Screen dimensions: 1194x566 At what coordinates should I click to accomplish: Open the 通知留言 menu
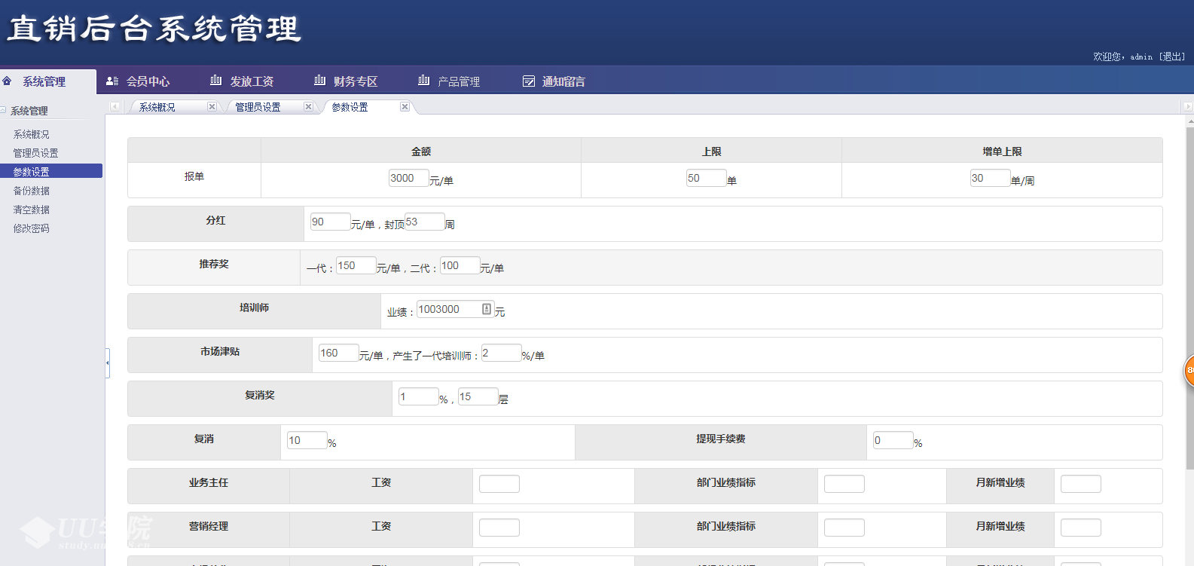[x=563, y=81]
